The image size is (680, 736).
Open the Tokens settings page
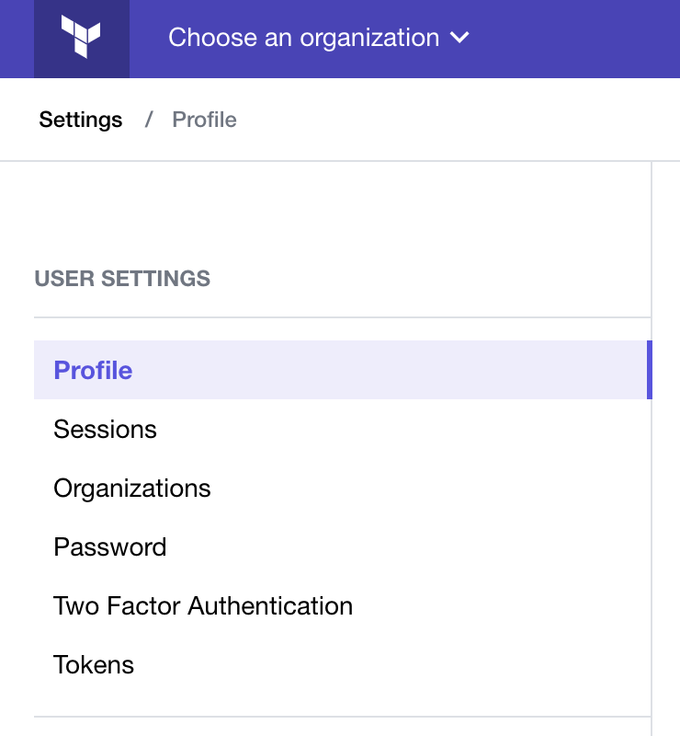(x=94, y=664)
